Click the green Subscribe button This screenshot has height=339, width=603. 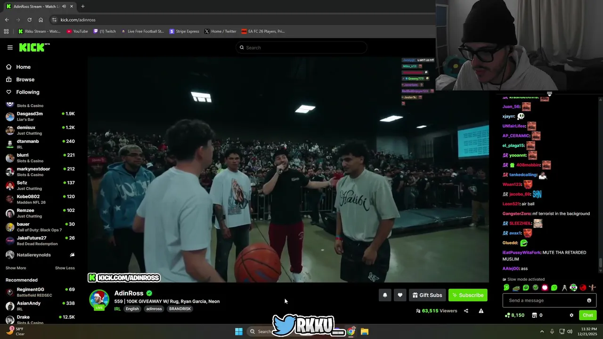click(468, 295)
